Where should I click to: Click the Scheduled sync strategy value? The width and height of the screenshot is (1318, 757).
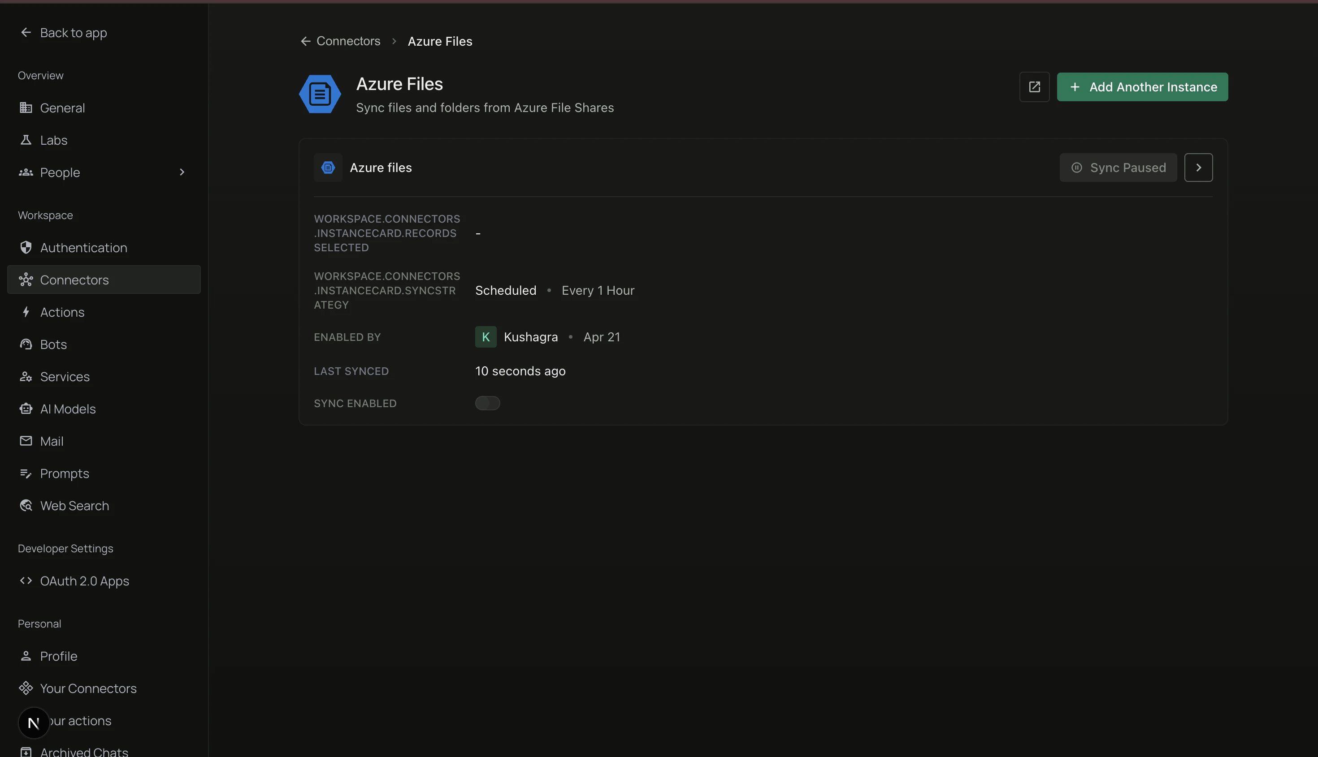point(505,290)
